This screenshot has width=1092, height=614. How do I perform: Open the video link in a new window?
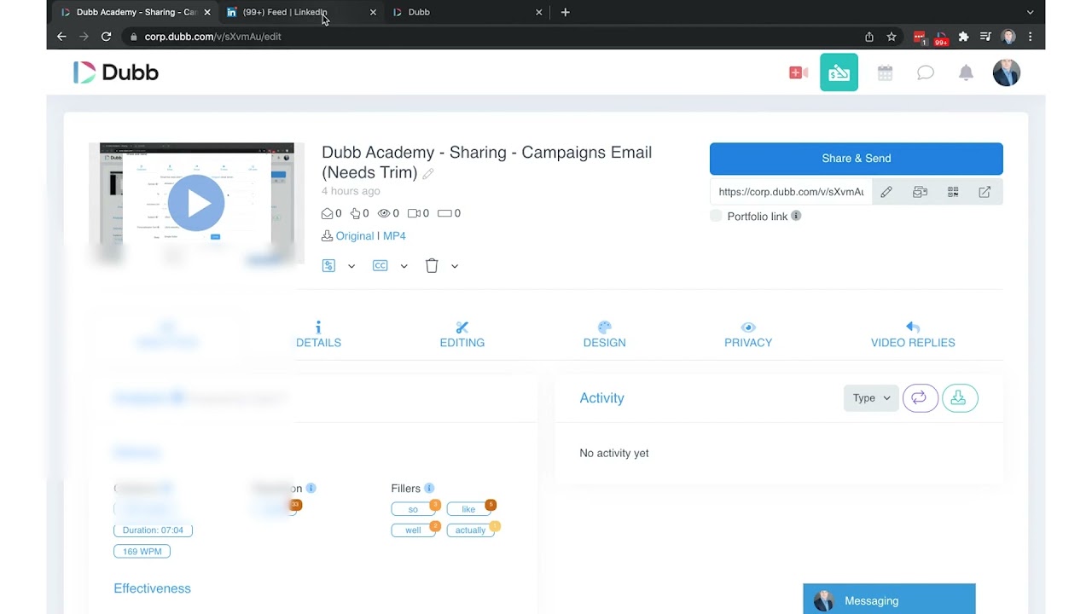985,192
